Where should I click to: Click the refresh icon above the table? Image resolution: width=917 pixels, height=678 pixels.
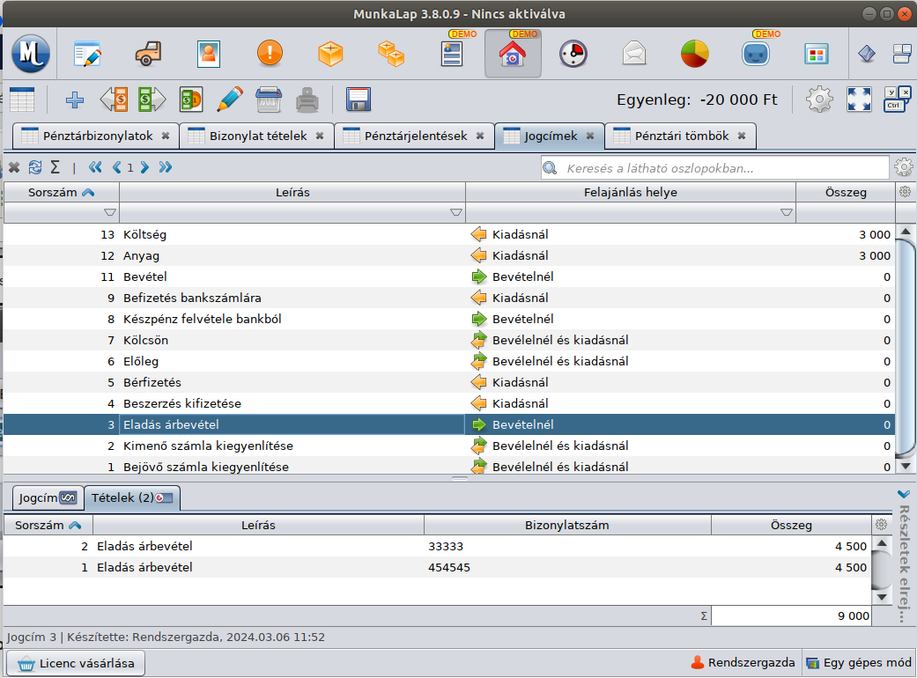pyautogui.click(x=35, y=167)
